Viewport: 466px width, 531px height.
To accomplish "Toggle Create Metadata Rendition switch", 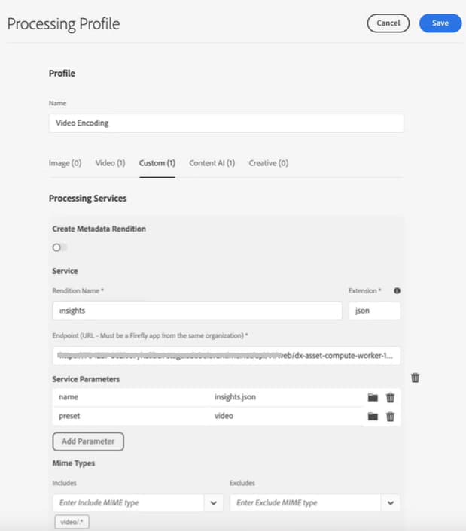I will tap(59, 247).
